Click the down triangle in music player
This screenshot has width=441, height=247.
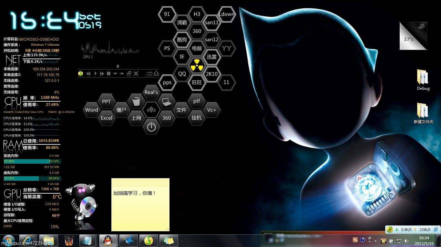point(115,74)
